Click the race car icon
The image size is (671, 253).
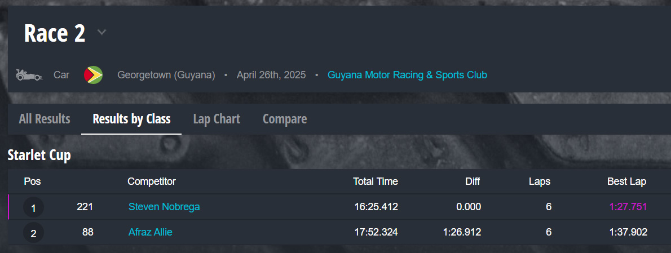tap(29, 74)
